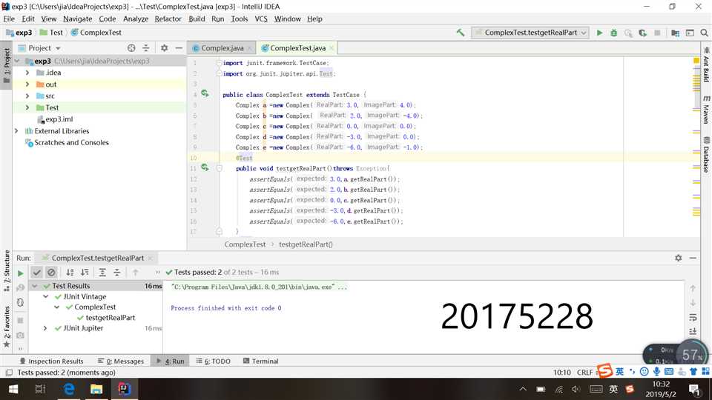Toggle the 2: Favorites side panel button
This screenshot has width=712, height=400.
tap(7, 327)
